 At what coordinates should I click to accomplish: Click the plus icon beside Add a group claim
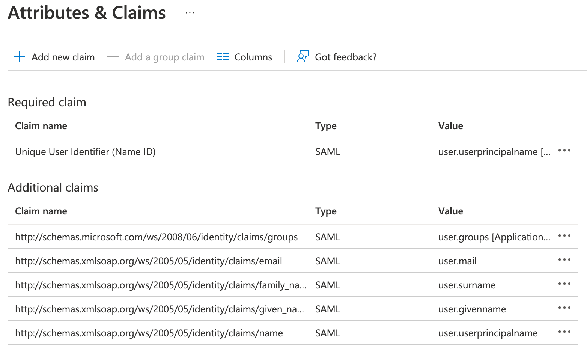point(112,56)
